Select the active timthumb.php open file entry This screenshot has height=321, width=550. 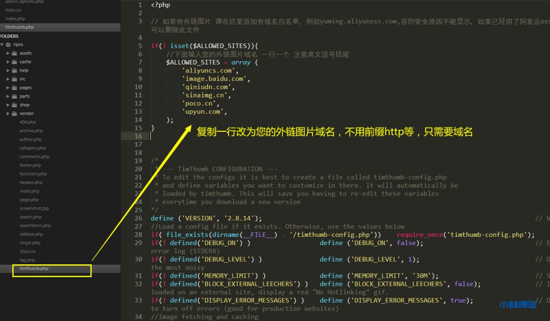pyautogui.click(x=19, y=27)
